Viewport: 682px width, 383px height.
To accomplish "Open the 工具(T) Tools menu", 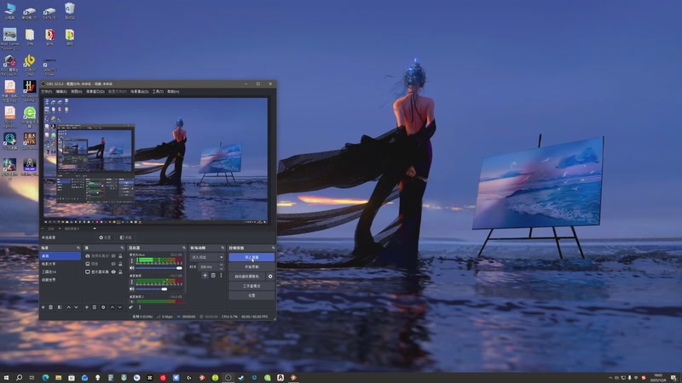I will [x=158, y=92].
